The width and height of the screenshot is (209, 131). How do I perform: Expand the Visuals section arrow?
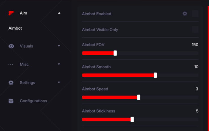[x=59, y=46]
